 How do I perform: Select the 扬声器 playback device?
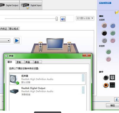click(47, 79)
